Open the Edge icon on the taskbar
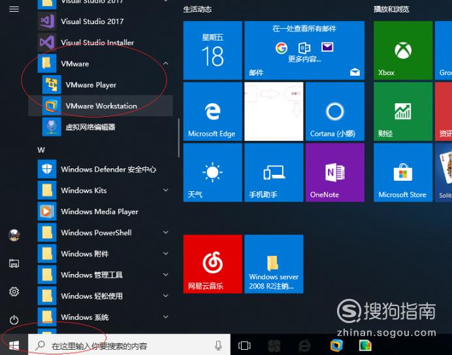 (x=304, y=345)
